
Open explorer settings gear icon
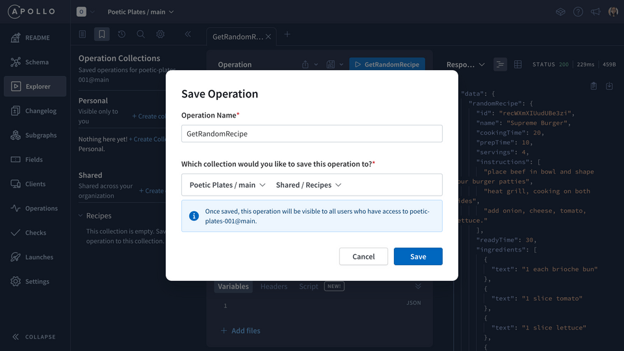161,34
